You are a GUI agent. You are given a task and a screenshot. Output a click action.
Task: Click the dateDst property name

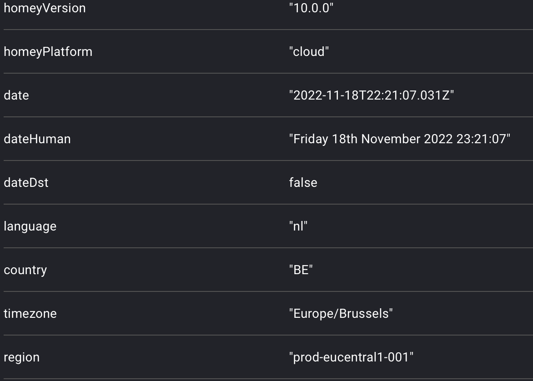(x=26, y=183)
